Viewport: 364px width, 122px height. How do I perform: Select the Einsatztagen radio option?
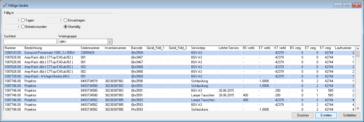[x=66, y=20]
